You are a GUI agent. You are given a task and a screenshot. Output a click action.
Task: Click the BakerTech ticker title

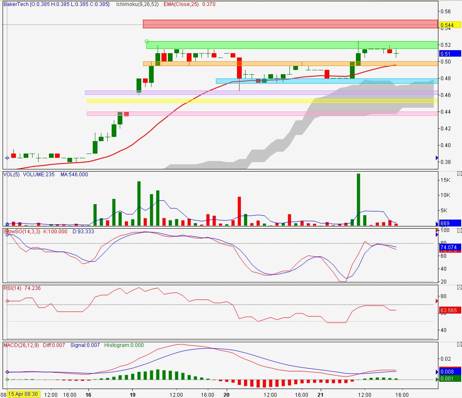(x=14, y=4)
